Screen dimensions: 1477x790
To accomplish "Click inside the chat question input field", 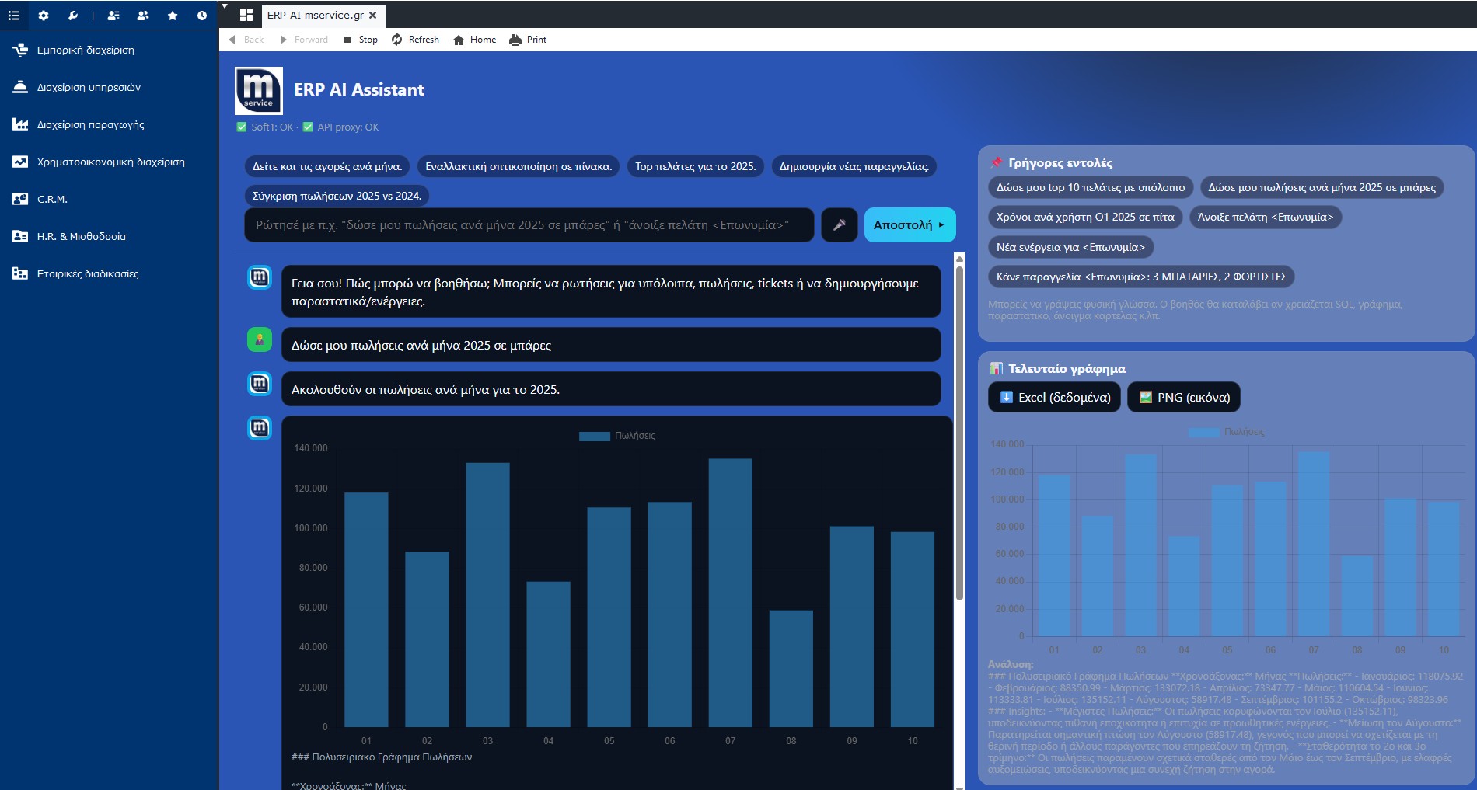I will 529,224.
